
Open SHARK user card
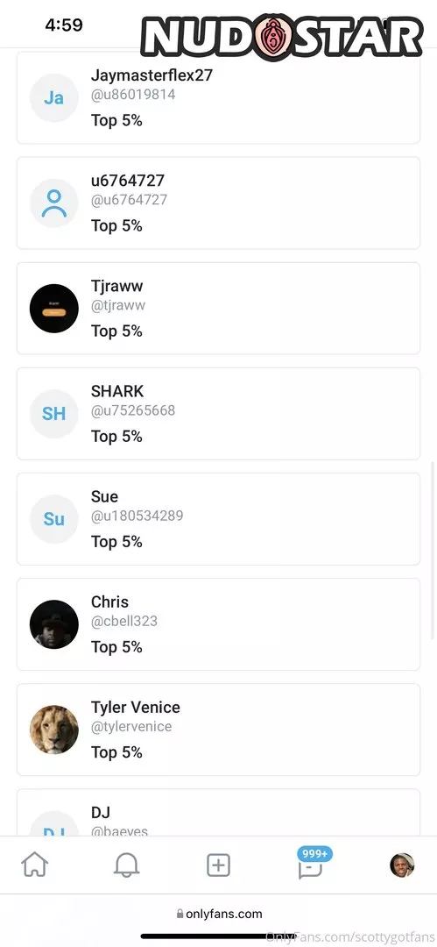coord(219,414)
